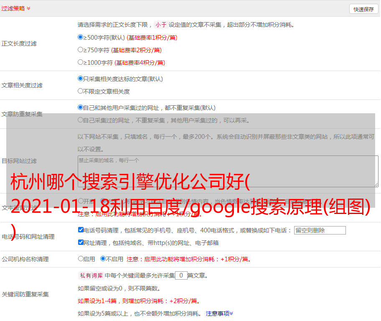Click the 留空则删除 replacement phone field
This screenshot has width=381, height=321.
click(320, 230)
